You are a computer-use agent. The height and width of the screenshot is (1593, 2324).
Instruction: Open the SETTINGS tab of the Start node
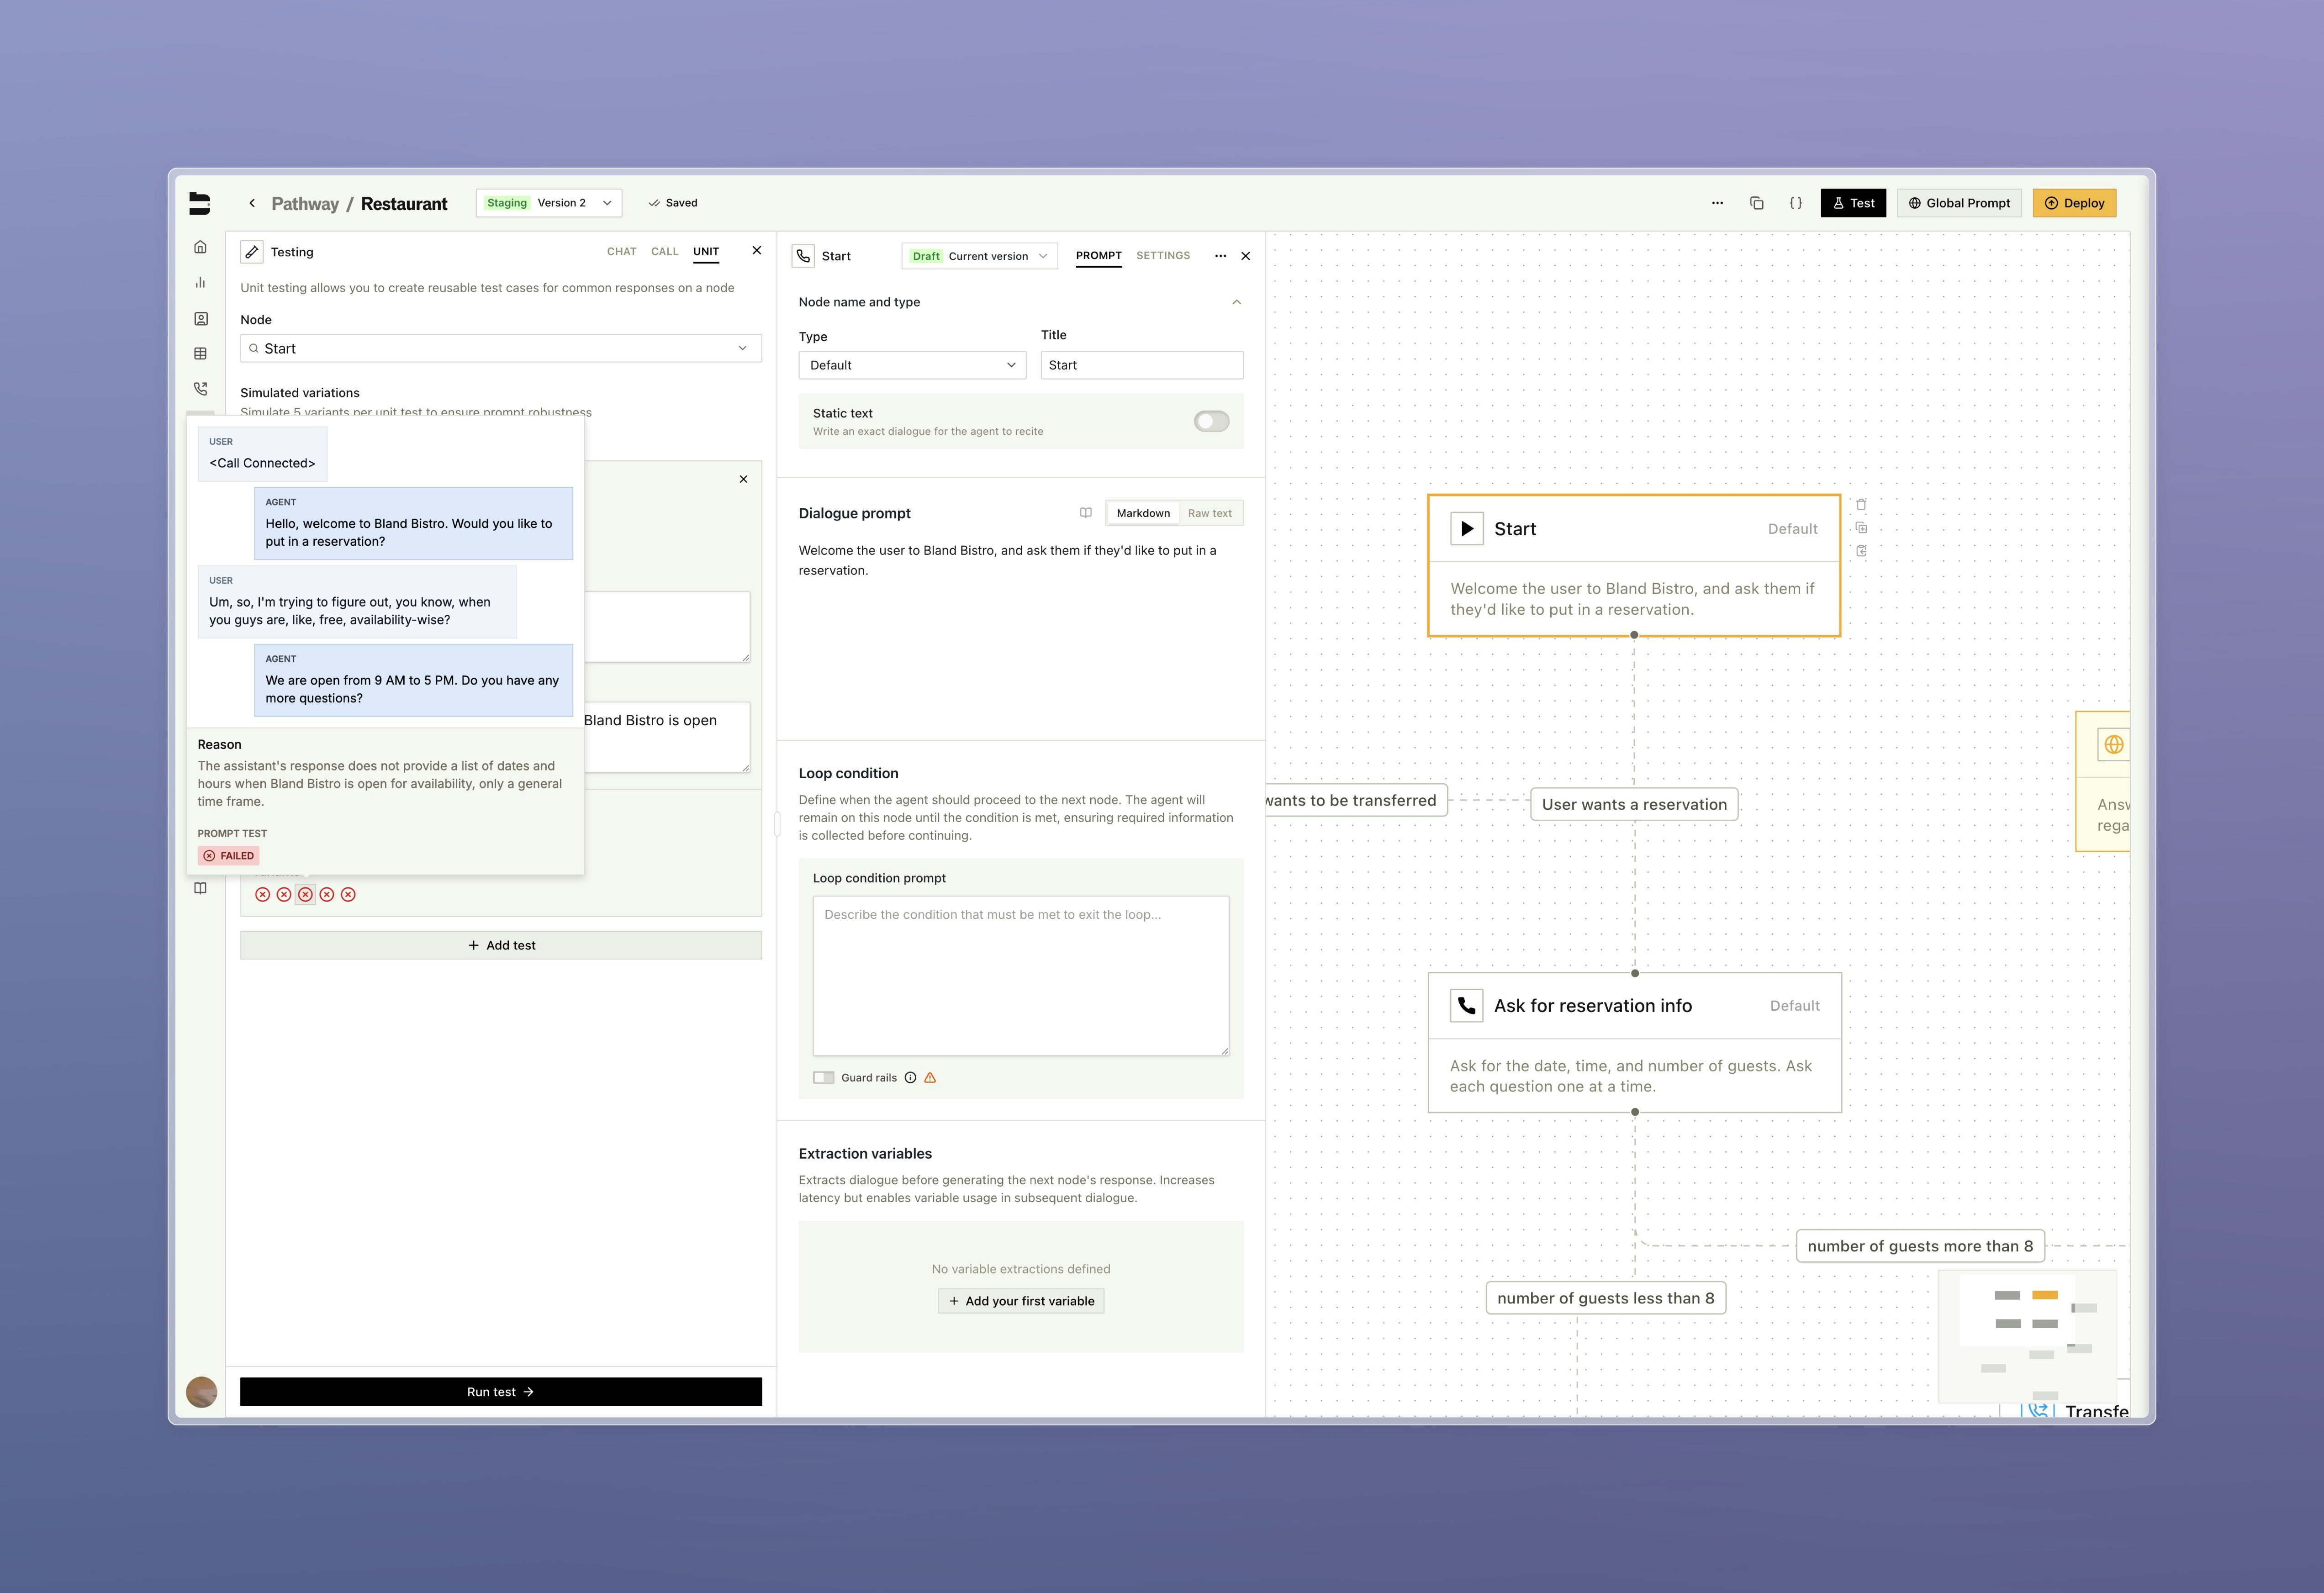coord(1162,255)
